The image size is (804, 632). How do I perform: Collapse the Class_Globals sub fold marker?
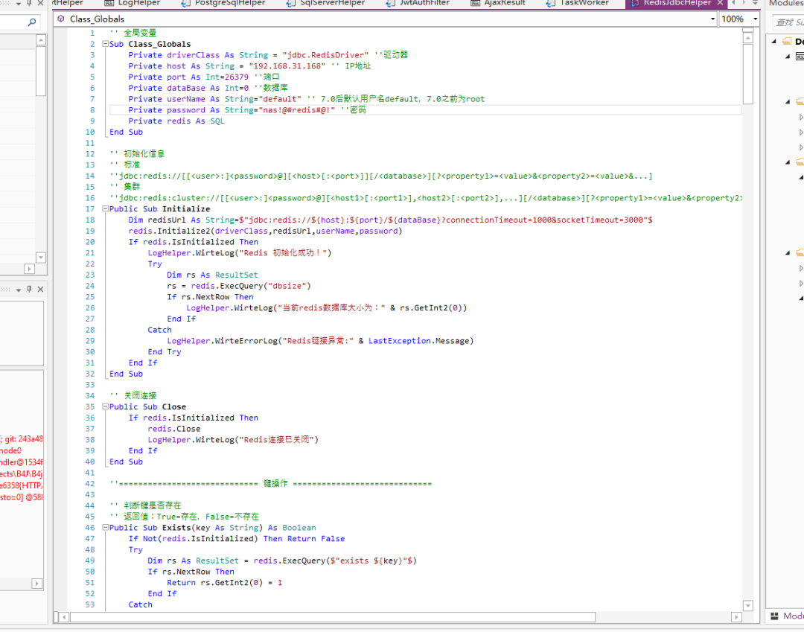(x=105, y=44)
